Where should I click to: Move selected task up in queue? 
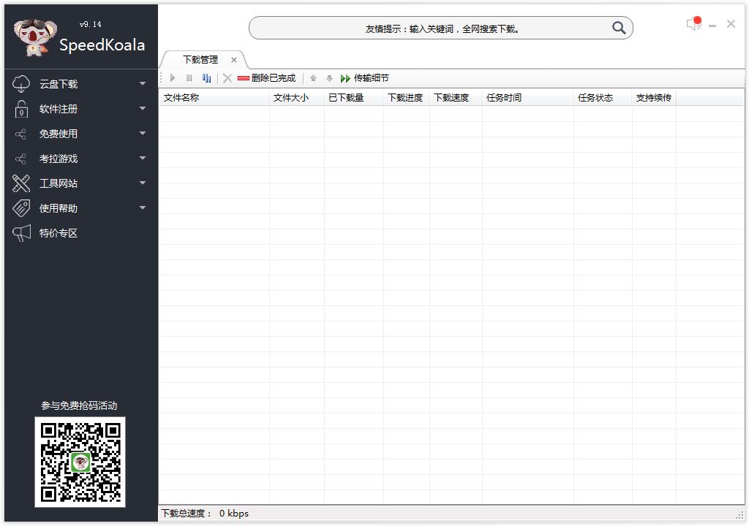314,77
